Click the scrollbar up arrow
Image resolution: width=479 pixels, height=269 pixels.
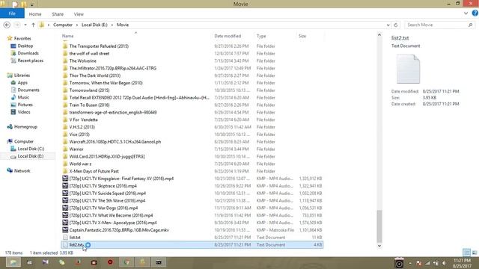click(x=379, y=35)
